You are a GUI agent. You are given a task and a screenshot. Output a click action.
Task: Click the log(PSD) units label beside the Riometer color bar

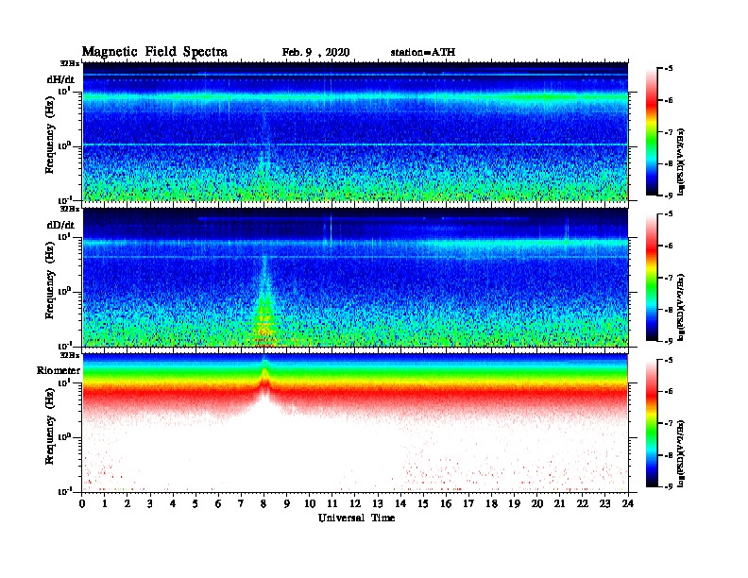pos(681,452)
